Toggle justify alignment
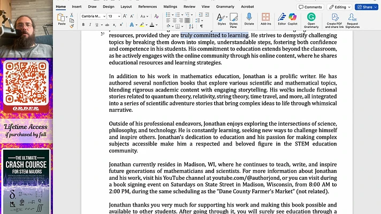Image resolution: width=381 pixels, height=214 pixels. [187, 20]
